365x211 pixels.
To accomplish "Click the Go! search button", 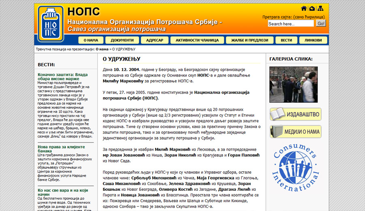I will point(321,23).
